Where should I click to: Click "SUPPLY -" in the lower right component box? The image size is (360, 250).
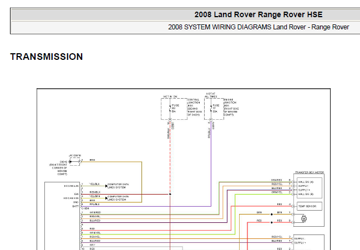point(300,238)
